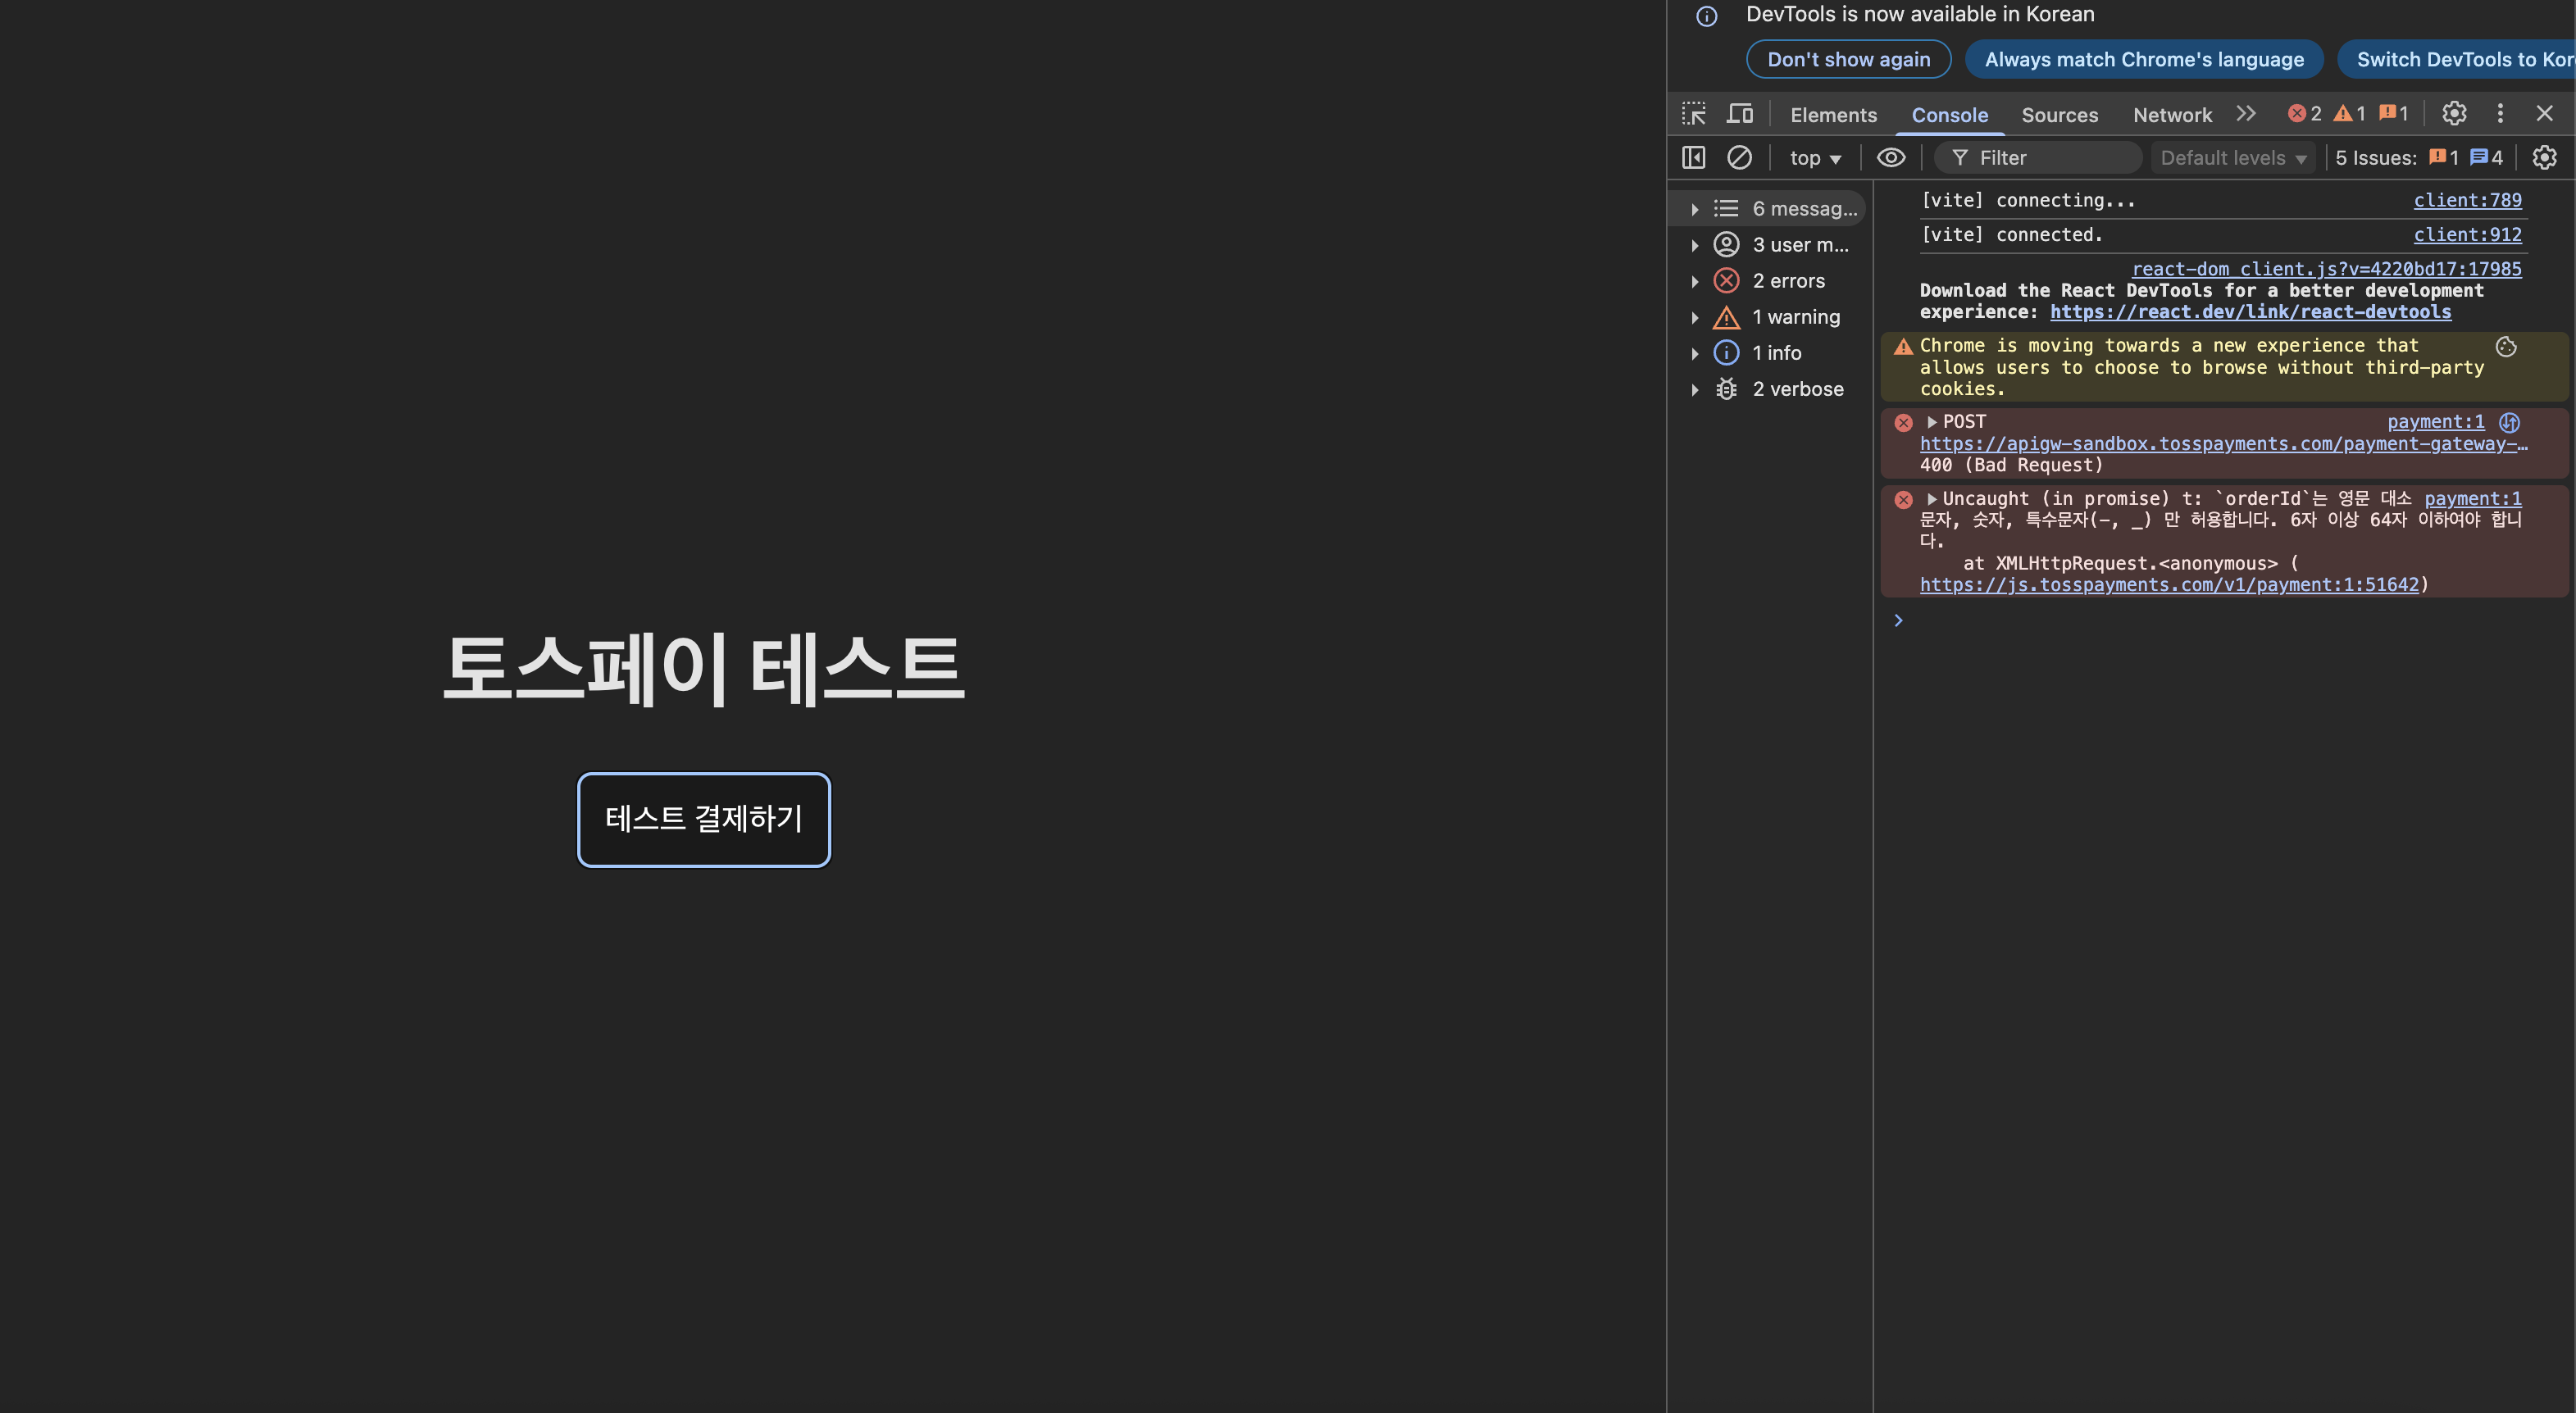
Task: Click the AI insight icon on cookie warning
Action: (x=2506, y=347)
